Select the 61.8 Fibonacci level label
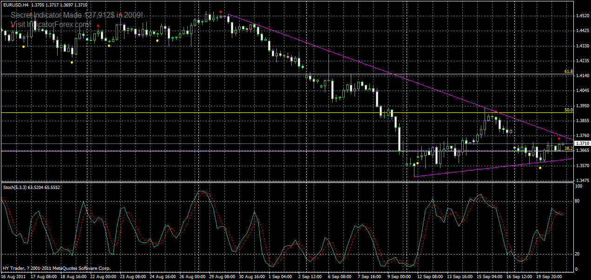 click(x=568, y=72)
